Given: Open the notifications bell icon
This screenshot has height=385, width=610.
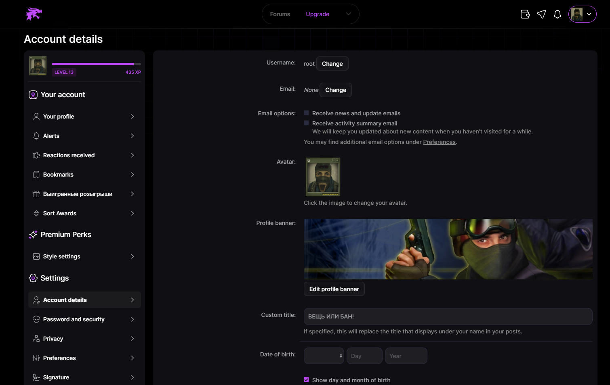Looking at the screenshot, I should [x=557, y=14].
